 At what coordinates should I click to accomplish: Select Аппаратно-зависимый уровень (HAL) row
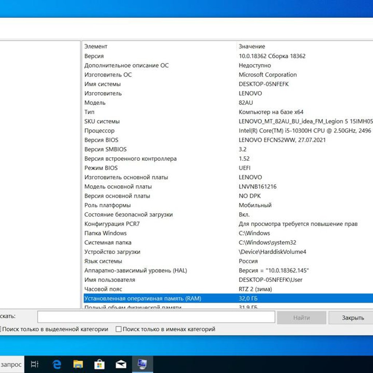coord(228,271)
